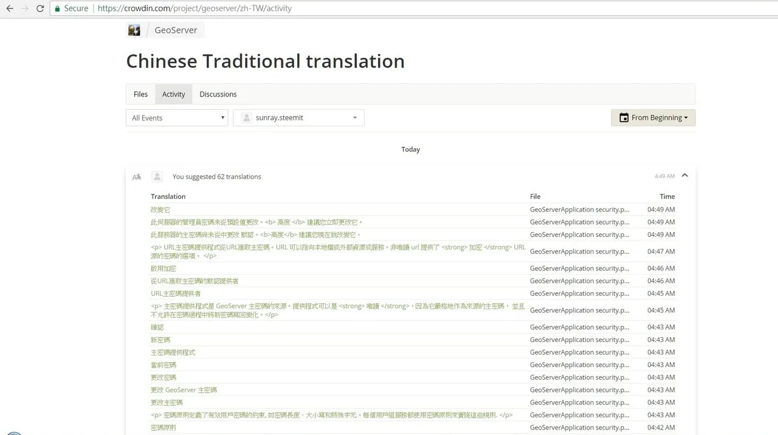Open the GeoServer breadcrumb link
The width and height of the screenshot is (778, 435).
pos(176,30)
